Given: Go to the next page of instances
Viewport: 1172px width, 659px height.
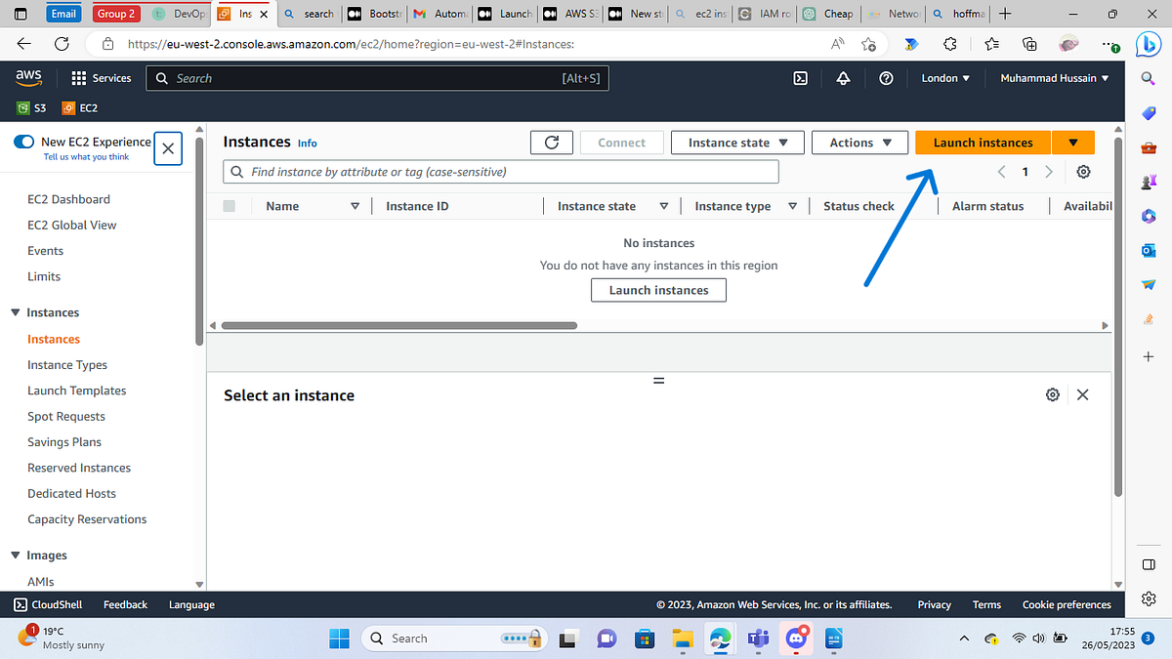Looking at the screenshot, I should pos(1049,172).
